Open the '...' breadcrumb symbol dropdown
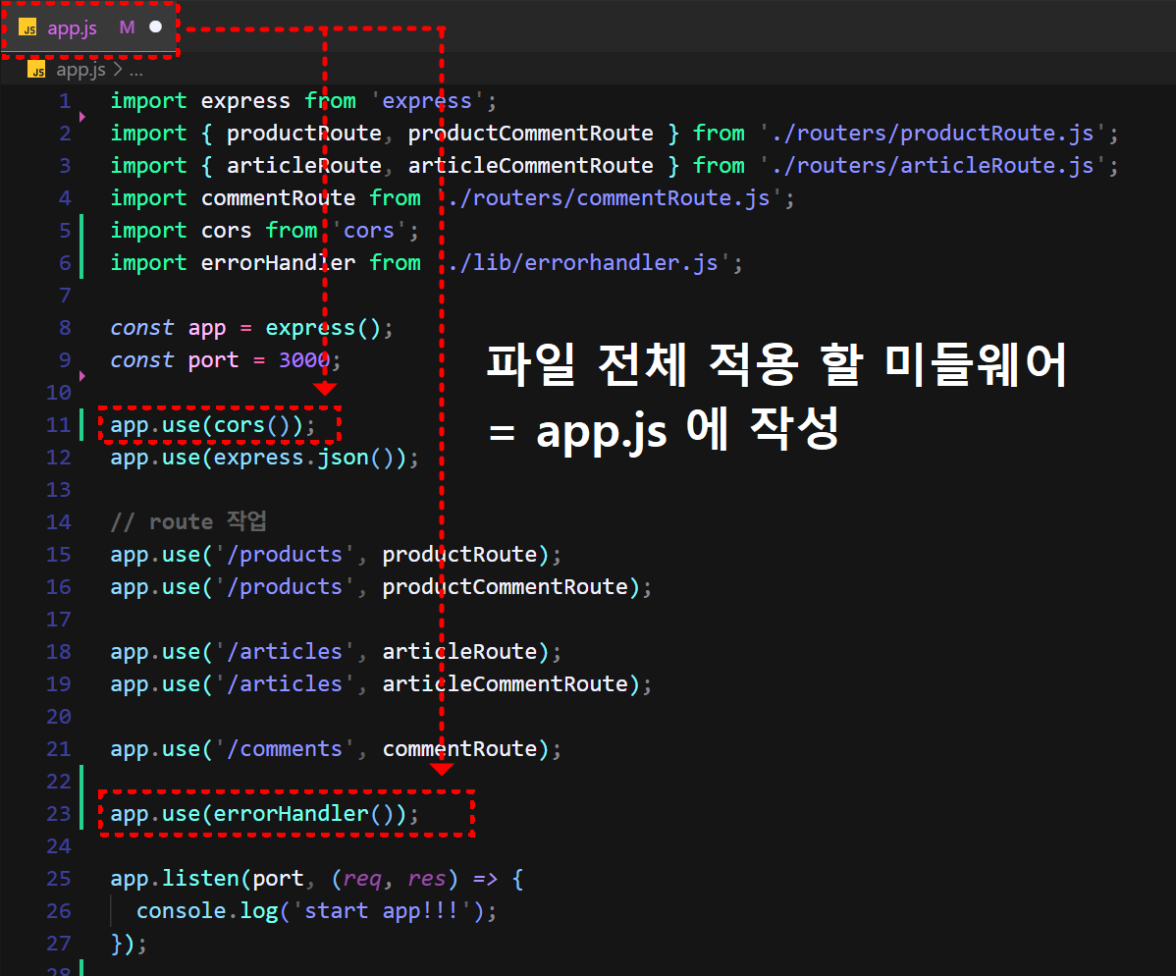The height and width of the screenshot is (976, 1176). pyautogui.click(x=135, y=71)
